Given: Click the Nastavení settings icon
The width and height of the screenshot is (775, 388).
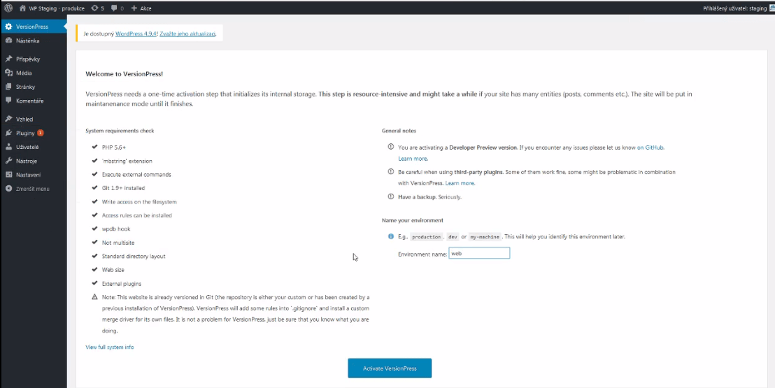Looking at the screenshot, I should [x=8, y=175].
